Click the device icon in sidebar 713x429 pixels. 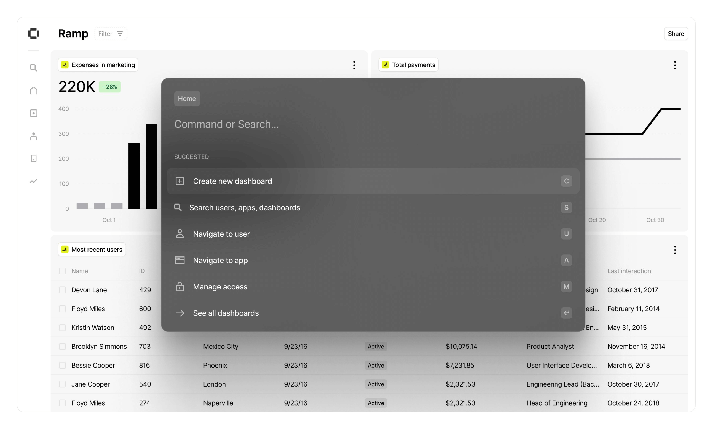pyautogui.click(x=34, y=159)
